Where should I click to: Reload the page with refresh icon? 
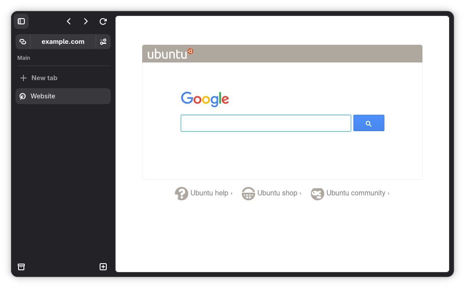coord(103,21)
